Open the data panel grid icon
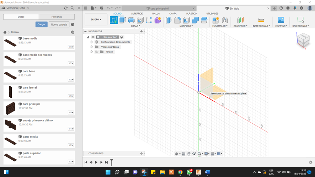Viewport: 315px width, 177px height. pos(86,8)
